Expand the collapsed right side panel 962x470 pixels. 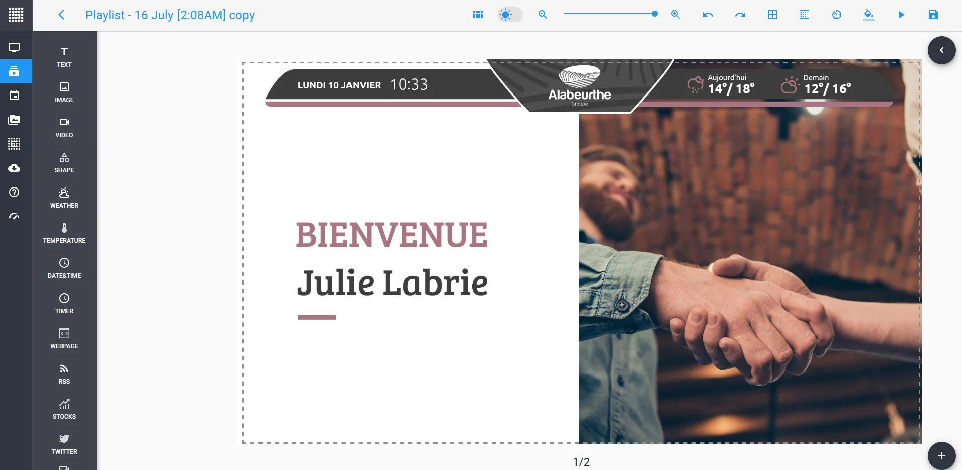pyautogui.click(x=941, y=50)
